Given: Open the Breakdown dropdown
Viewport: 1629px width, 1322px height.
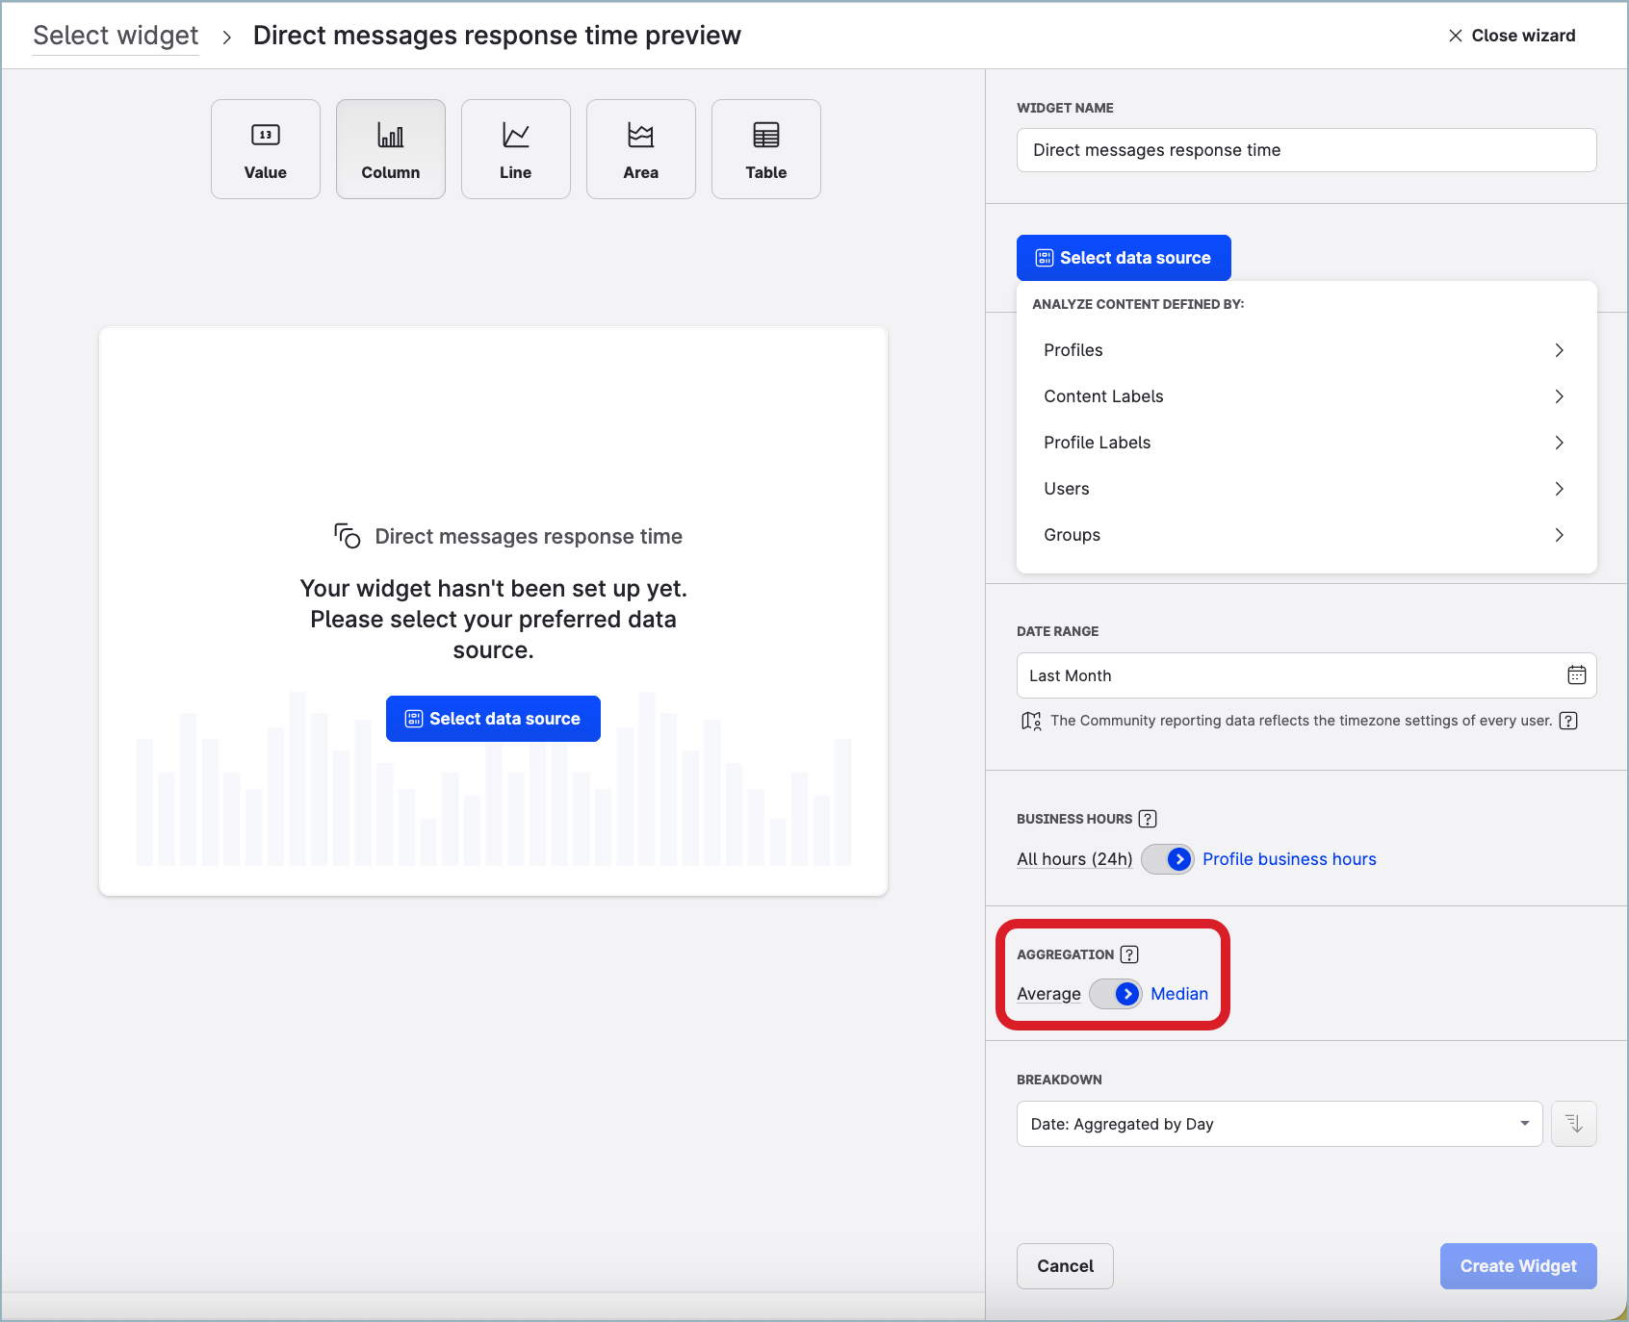Looking at the screenshot, I should (x=1279, y=1124).
